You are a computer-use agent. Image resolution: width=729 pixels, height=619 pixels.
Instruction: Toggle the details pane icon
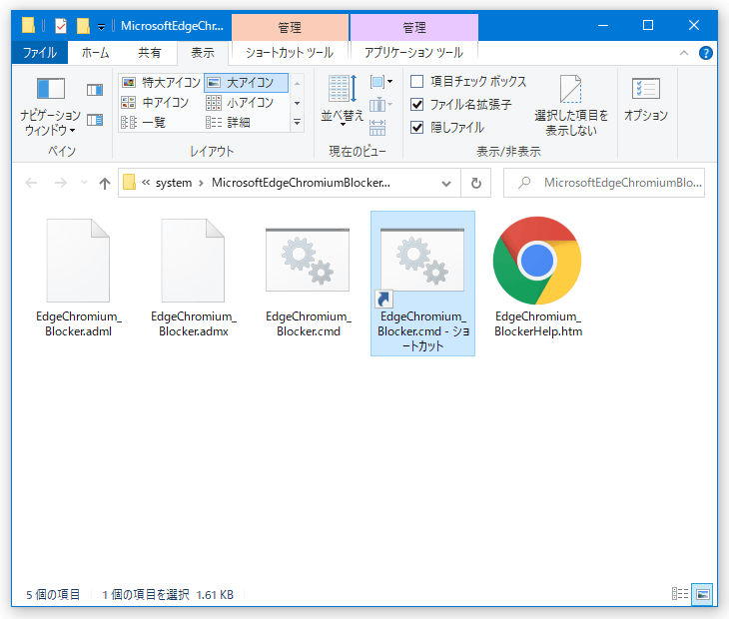click(95, 121)
